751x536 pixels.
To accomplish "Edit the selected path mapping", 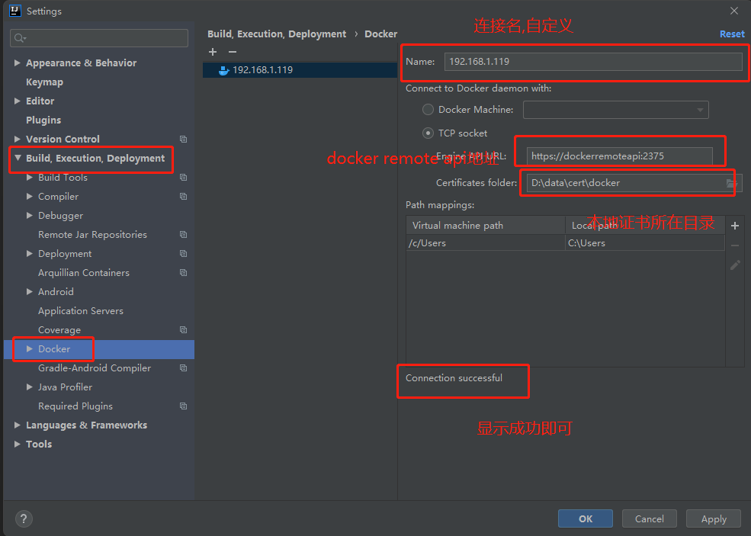I will pyautogui.click(x=735, y=265).
